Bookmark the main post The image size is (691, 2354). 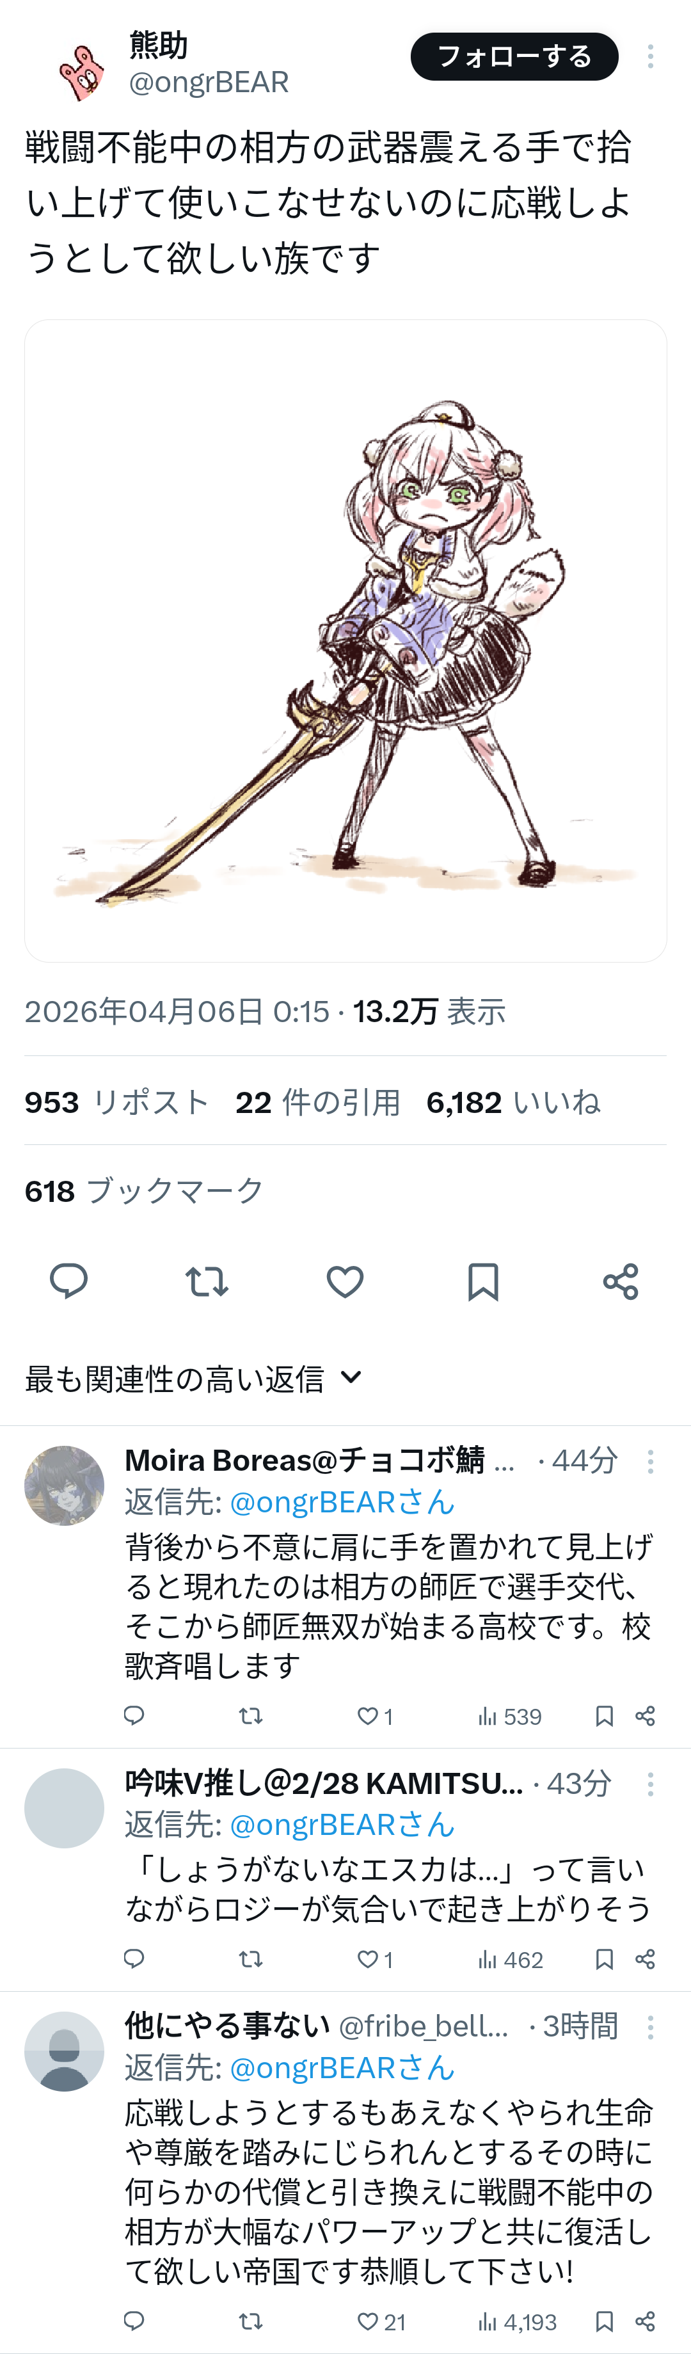tap(482, 1281)
